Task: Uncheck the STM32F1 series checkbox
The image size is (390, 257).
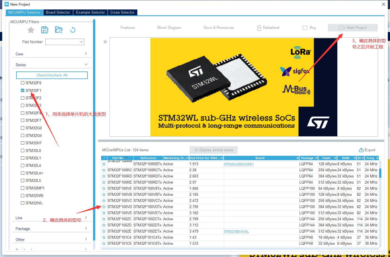Action: (x=23, y=90)
